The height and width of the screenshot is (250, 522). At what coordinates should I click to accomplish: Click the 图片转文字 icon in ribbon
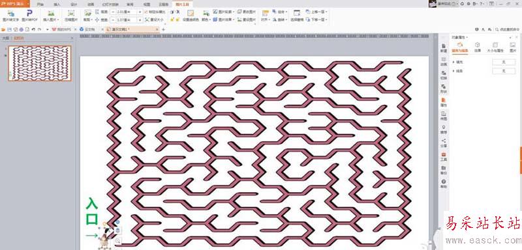point(11,14)
